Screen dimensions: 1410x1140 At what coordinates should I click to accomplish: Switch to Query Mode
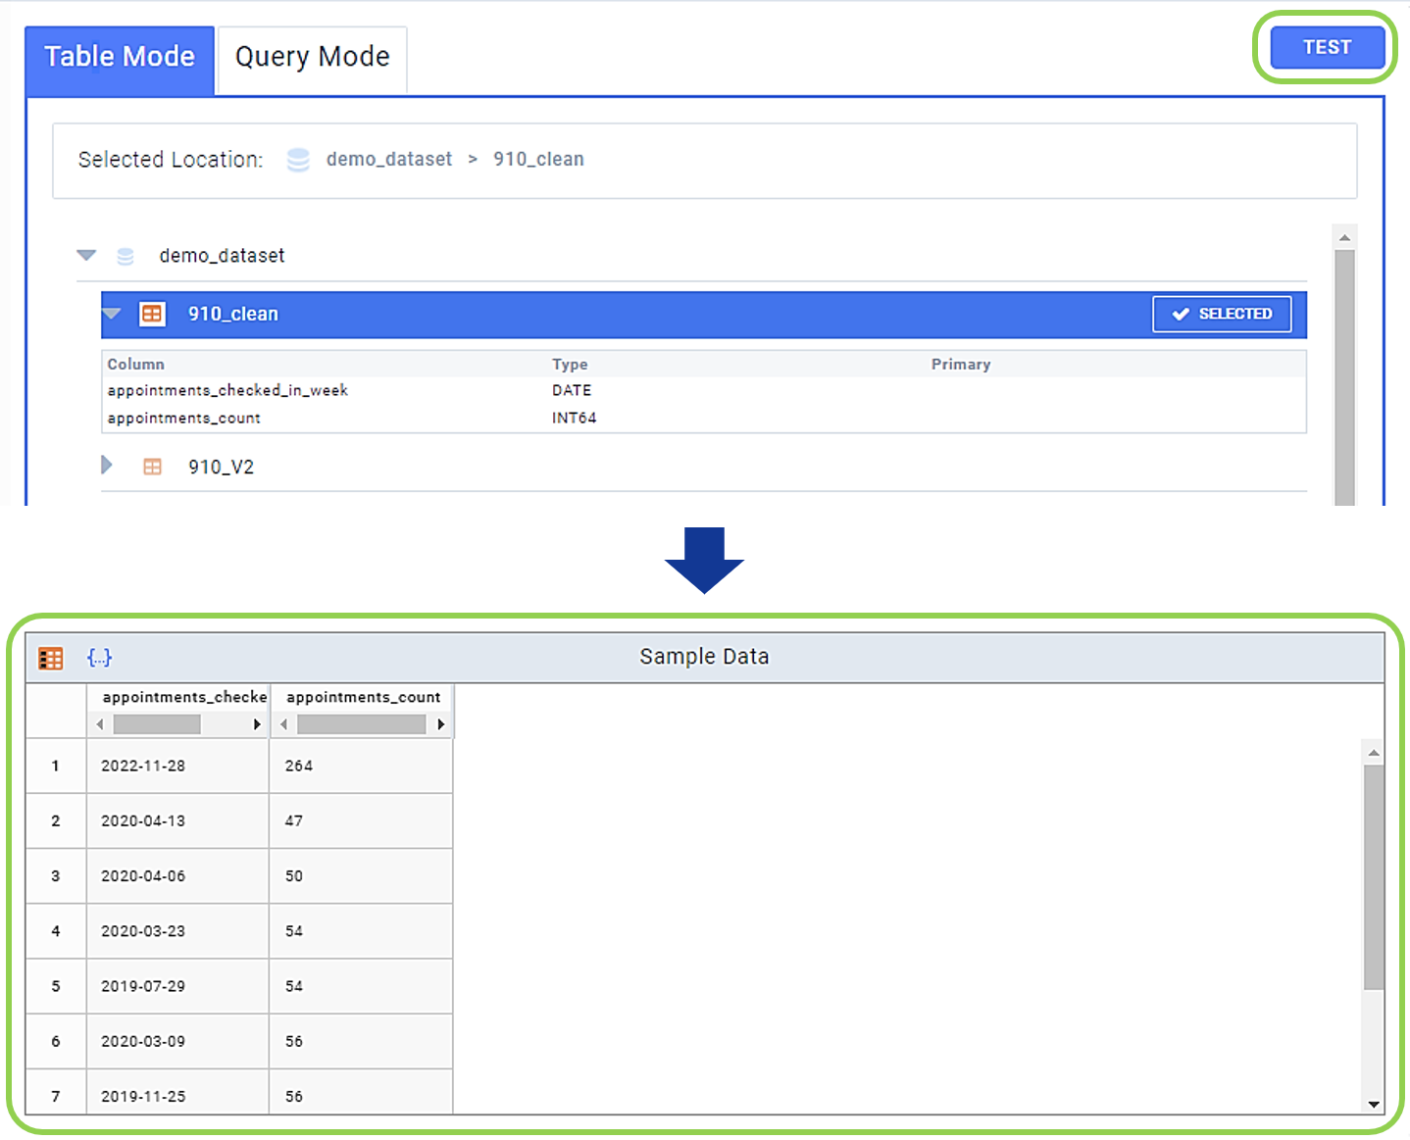[310, 57]
